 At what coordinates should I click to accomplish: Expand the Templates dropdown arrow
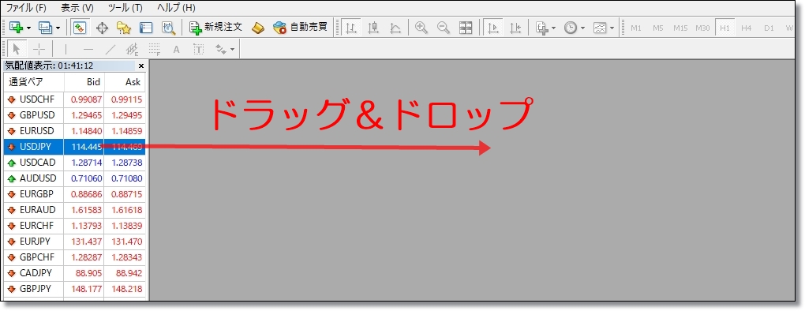pyautogui.click(x=612, y=28)
